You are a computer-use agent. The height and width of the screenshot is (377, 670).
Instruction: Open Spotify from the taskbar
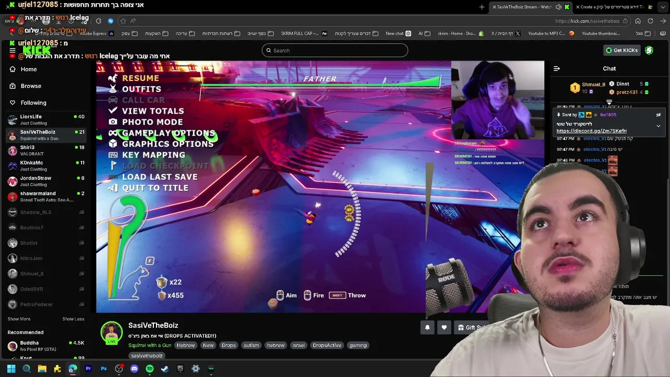point(150,369)
